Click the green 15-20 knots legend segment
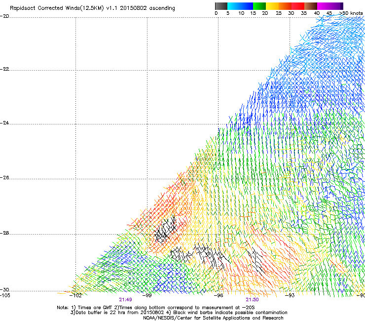This screenshot has width=365, height=321. pyautogui.click(x=259, y=6)
